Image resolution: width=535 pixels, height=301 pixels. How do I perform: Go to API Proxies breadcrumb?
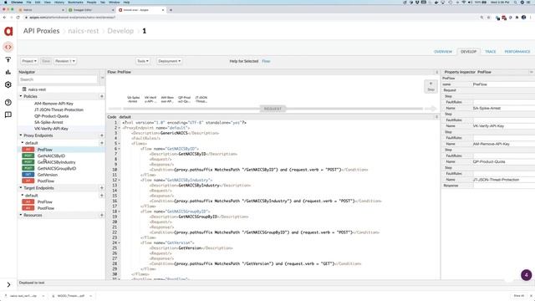(x=41, y=31)
